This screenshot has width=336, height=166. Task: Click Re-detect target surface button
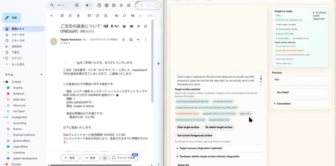coord(219,127)
